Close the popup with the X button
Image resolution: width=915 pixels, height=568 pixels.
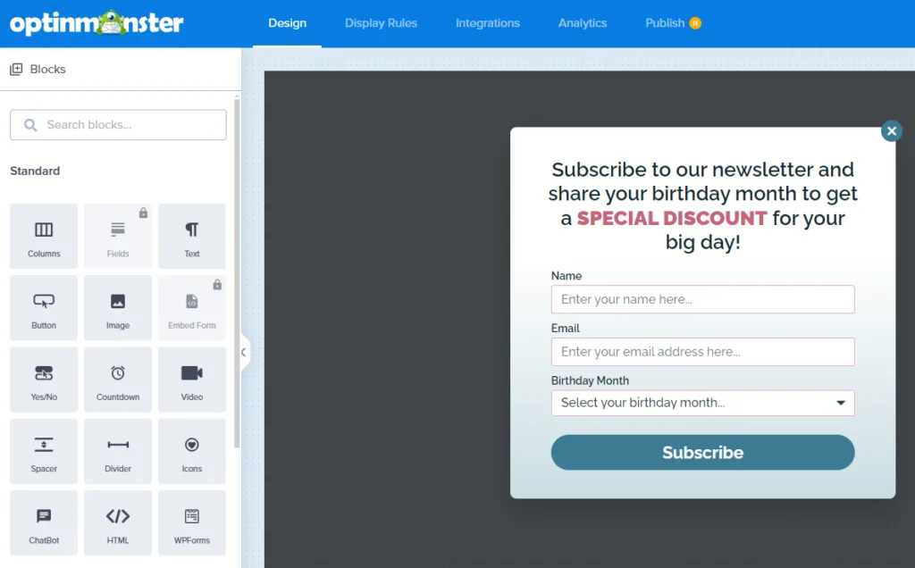[892, 131]
